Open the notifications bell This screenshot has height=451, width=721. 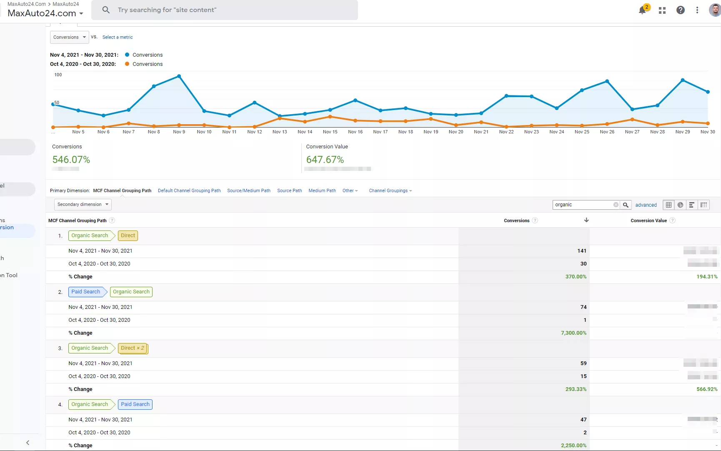642,10
